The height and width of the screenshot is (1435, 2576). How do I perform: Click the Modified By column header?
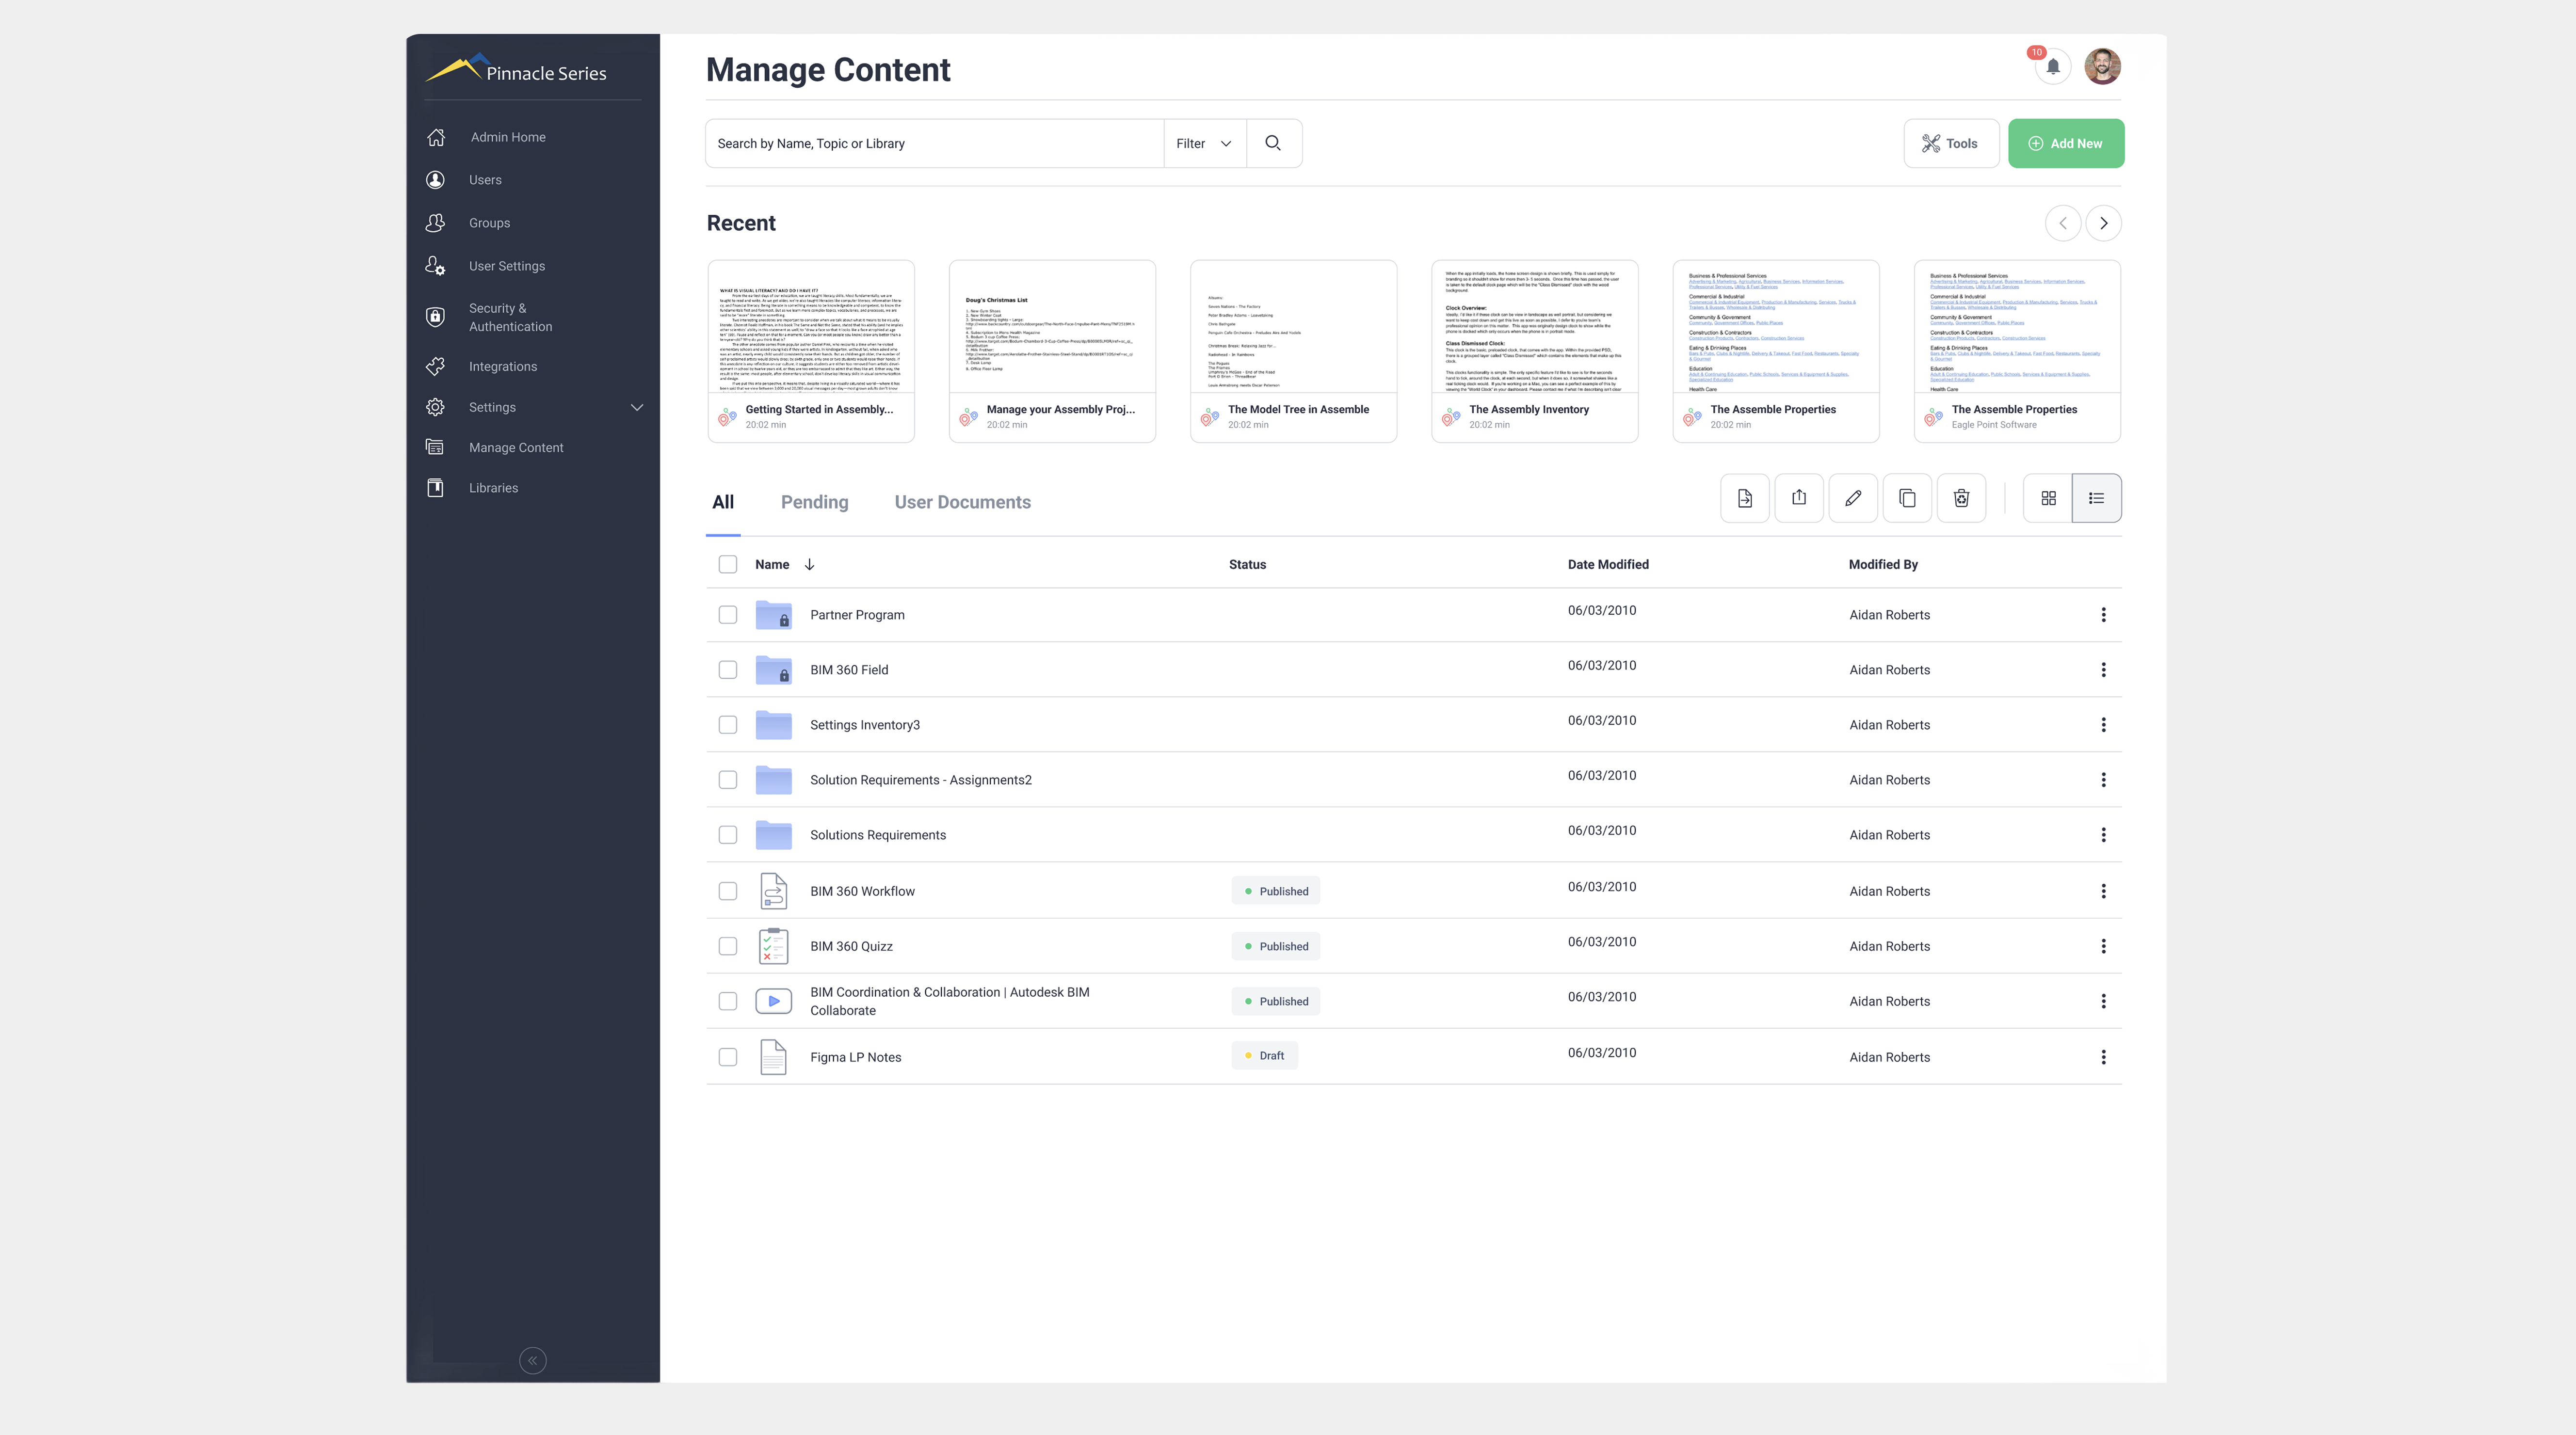pos(1883,564)
